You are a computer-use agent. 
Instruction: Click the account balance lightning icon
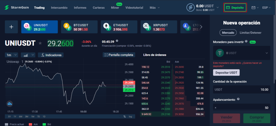point(191,8)
